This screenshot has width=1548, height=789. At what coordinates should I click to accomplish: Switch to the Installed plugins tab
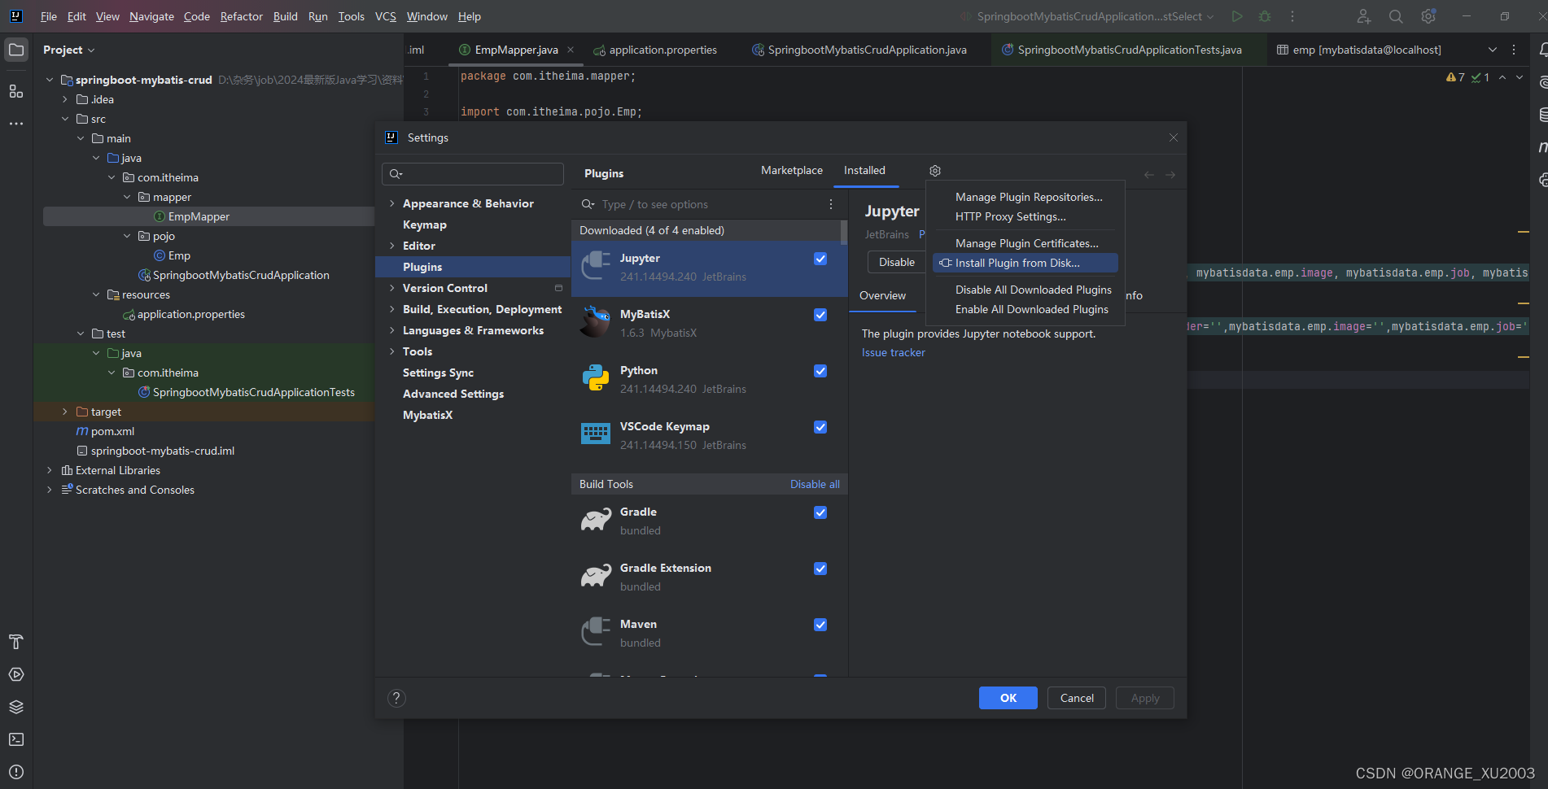pyautogui.click(x=864, y=170)
